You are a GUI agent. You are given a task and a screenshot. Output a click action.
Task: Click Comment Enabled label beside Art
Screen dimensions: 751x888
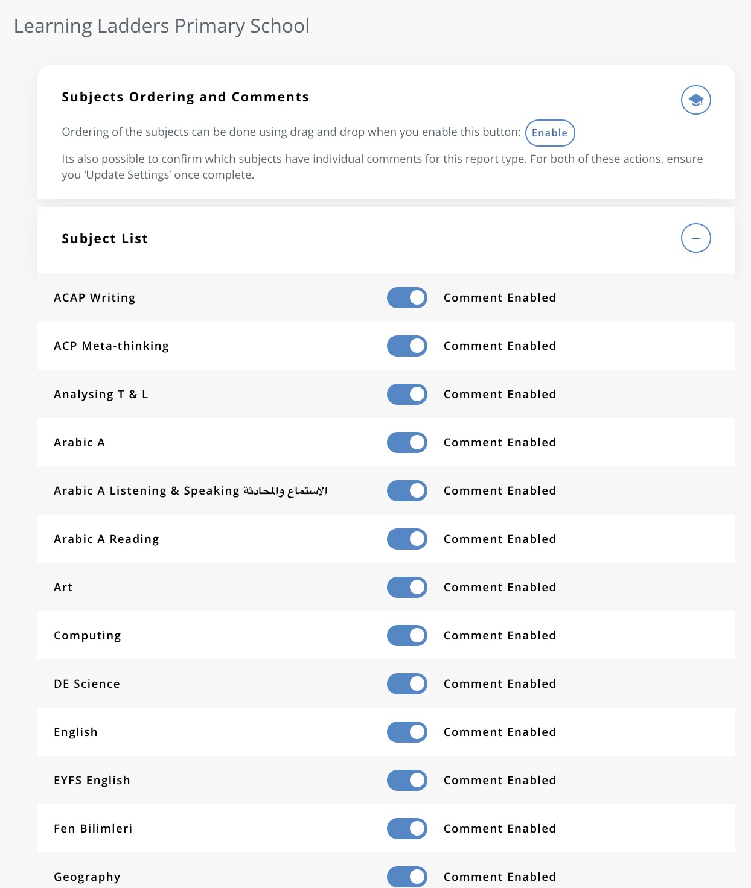coord(500,588)
